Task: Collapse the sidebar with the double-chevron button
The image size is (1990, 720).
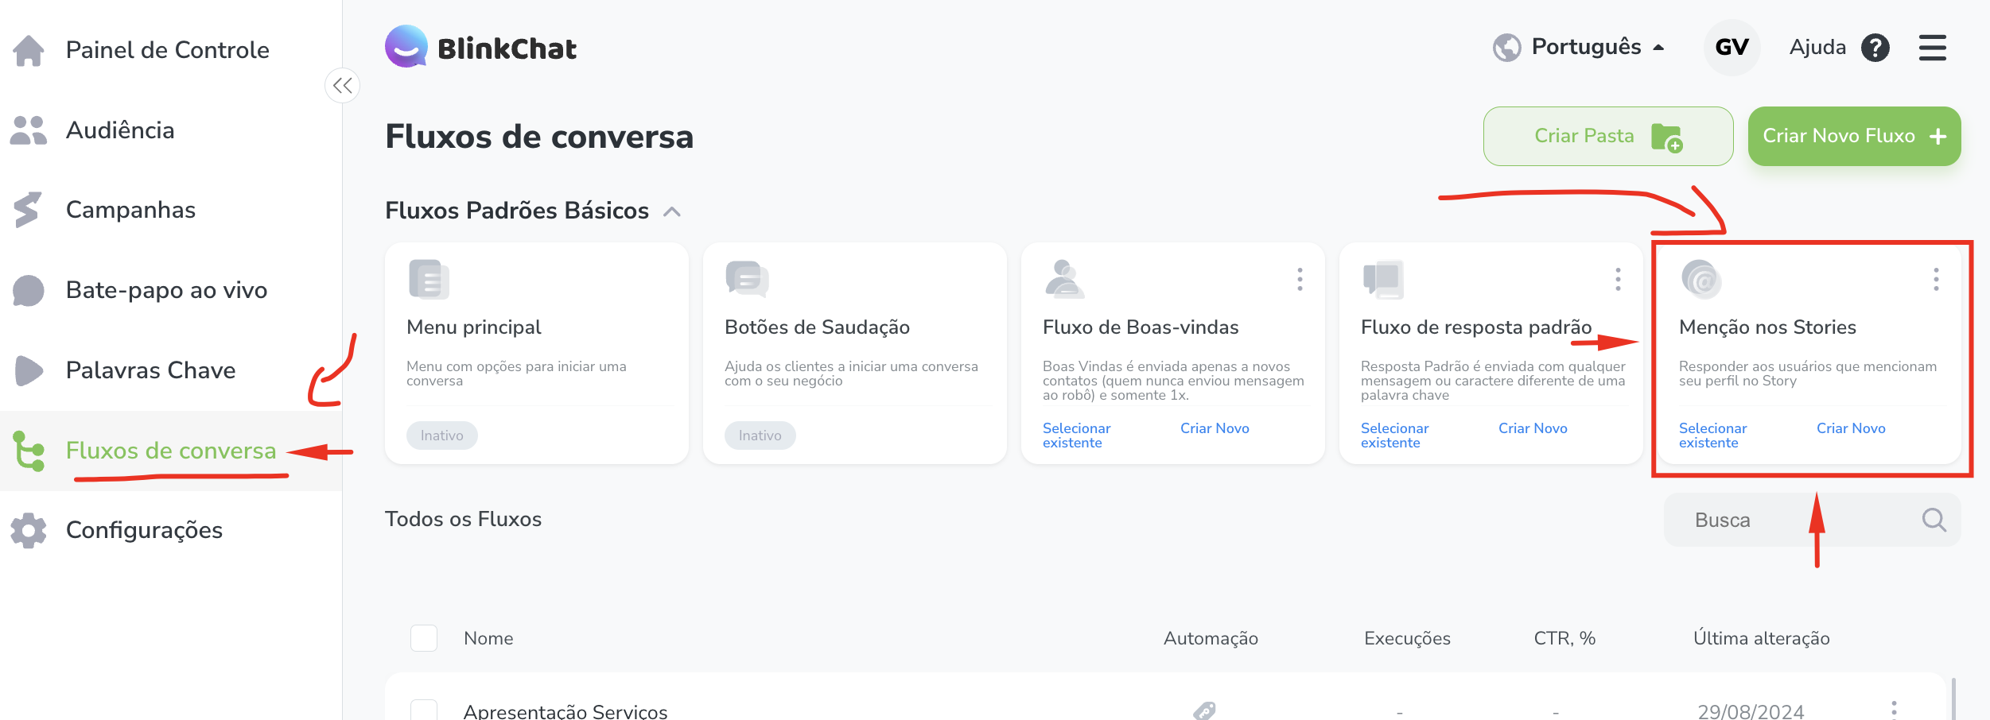Action: [343, 85]
